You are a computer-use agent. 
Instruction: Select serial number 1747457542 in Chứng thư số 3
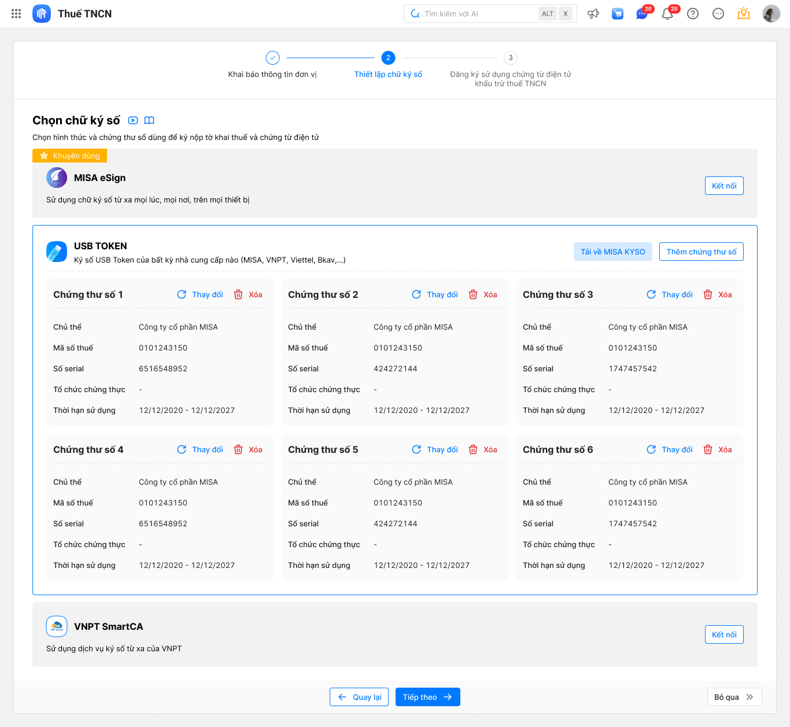tap(633, 368)
